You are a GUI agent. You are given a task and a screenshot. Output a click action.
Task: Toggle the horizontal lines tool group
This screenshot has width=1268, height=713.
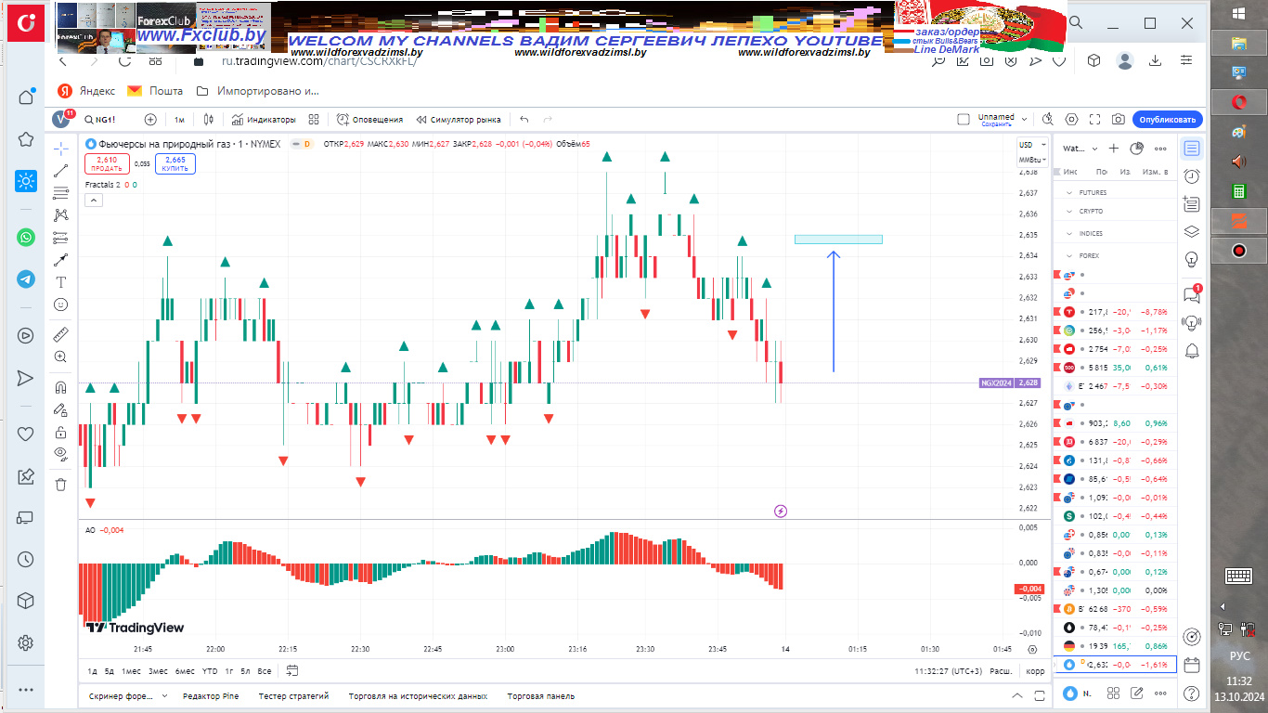(60, 238)
